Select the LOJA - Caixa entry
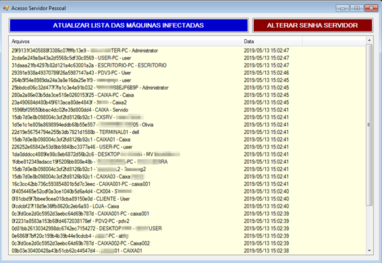This screenshot has width=382, height=263. click(187, 206)
